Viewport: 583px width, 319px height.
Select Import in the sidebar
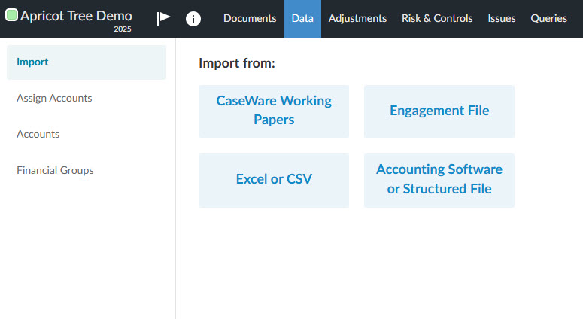(87, 62)
